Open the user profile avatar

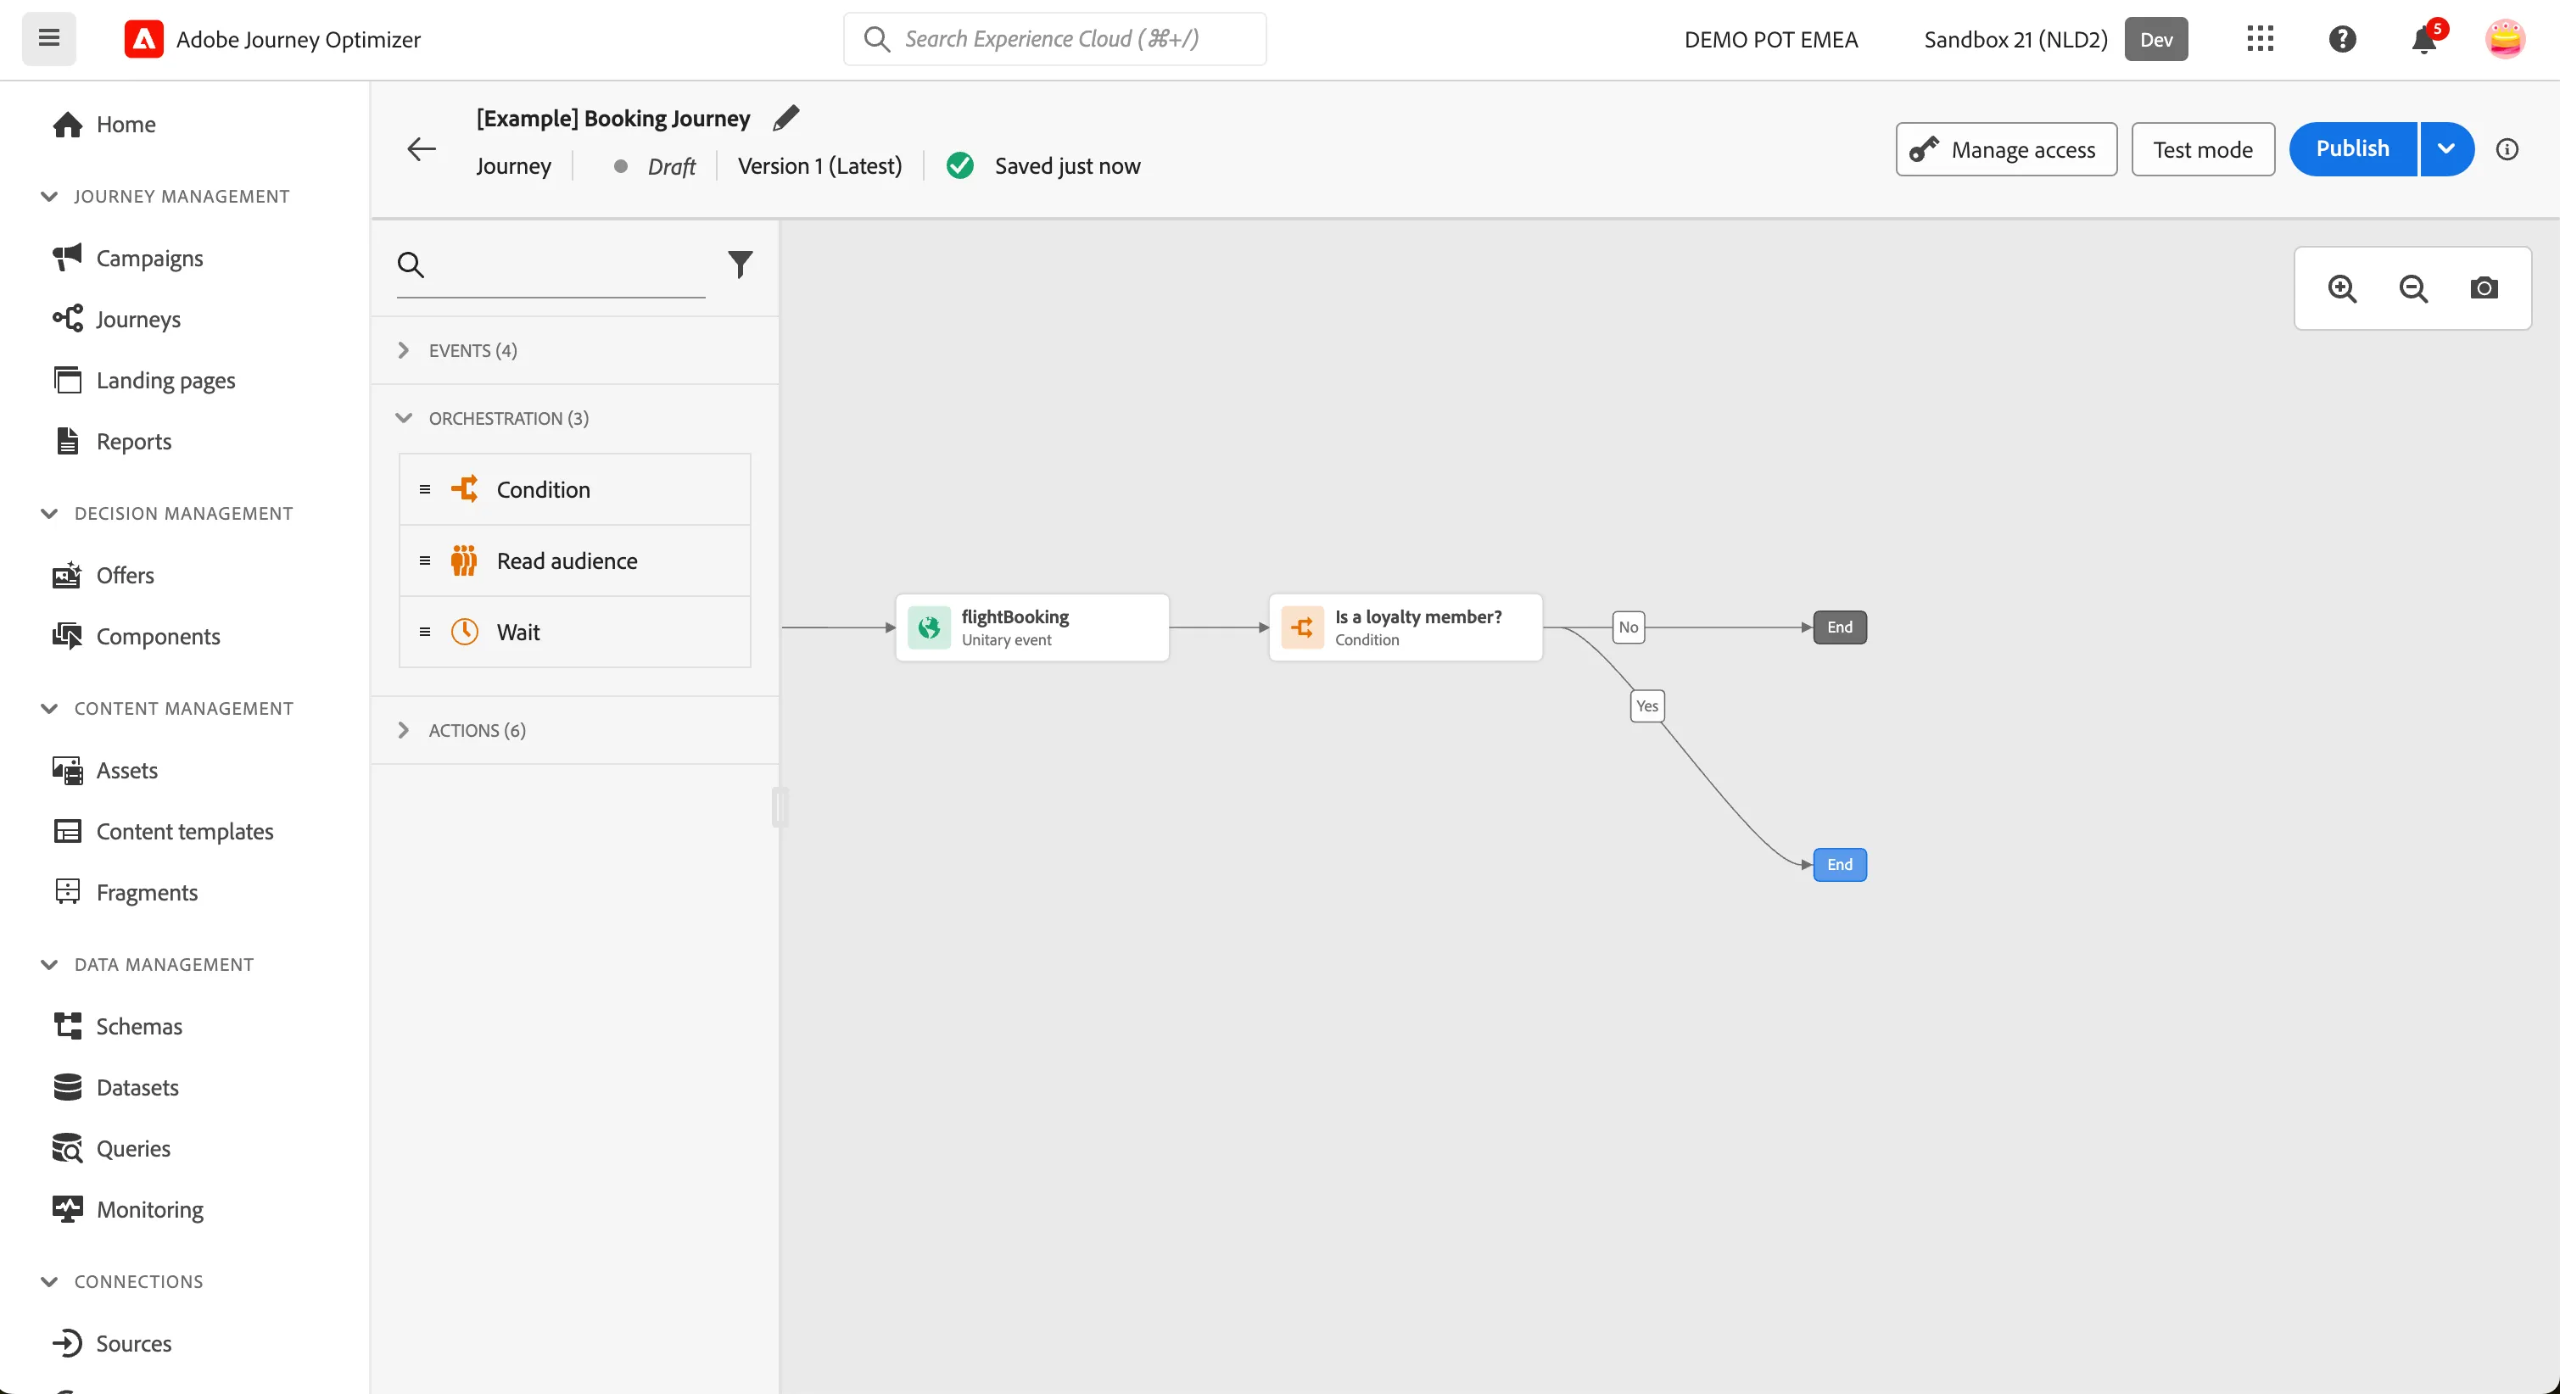pos(2504,39)
